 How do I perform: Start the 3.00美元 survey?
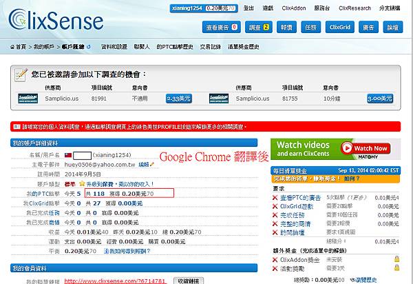(380, 99)
